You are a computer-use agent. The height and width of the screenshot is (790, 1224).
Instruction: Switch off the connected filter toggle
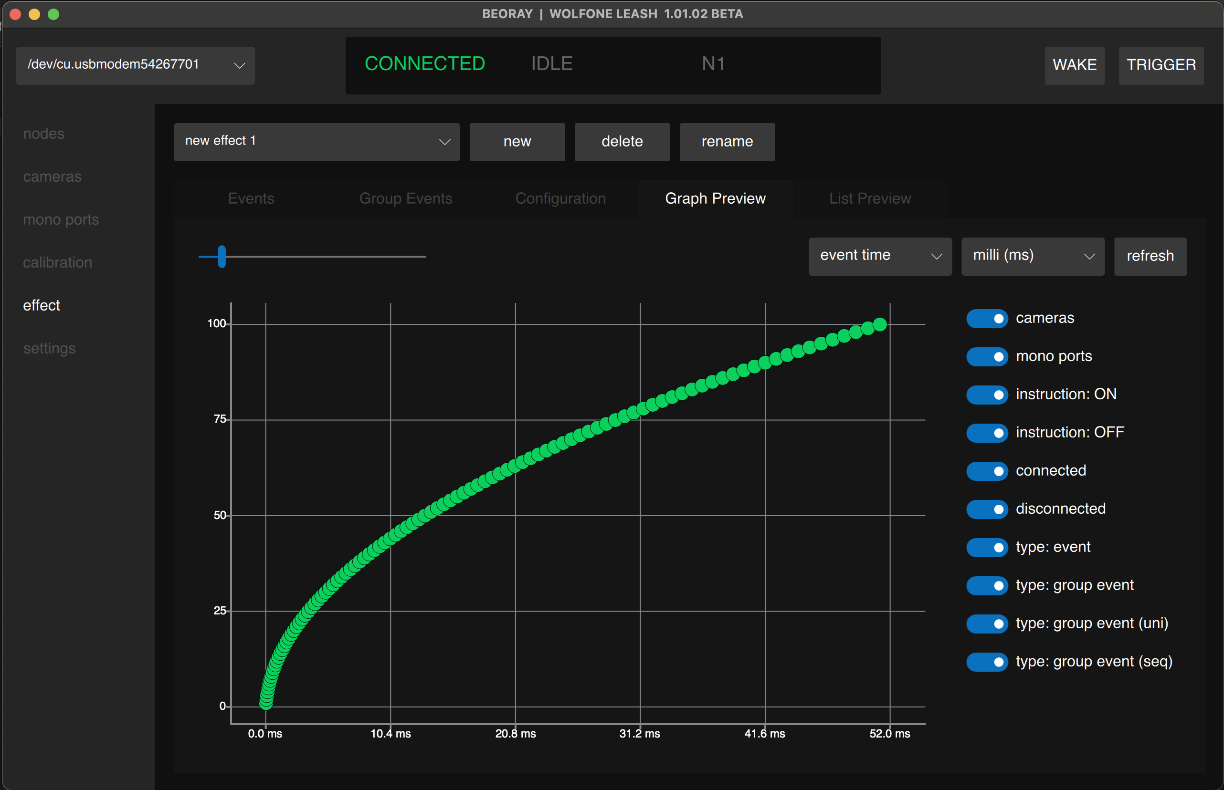(x=987, y=471)
